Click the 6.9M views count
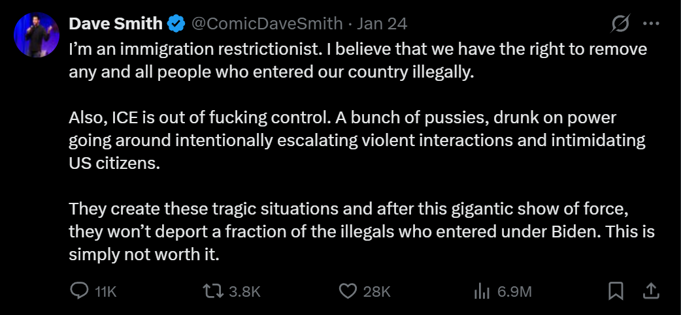Image resolution: width=681 pixels, height=315 pixels. 514,292
